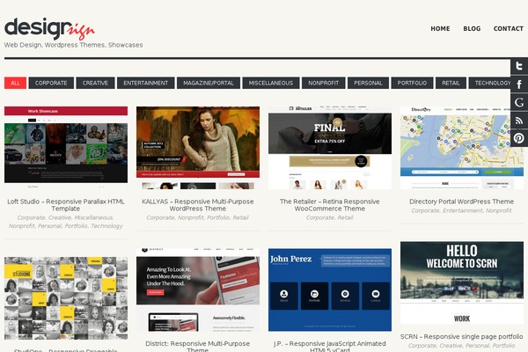Image resolution: width=528 pixels, height=352 pixels.
Task: Open the Directory Portal map thumbnail
Action: click(x=462, y=148)
